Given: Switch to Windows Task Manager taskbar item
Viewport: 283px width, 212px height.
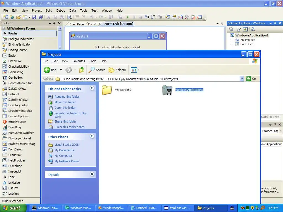Looking at the screenshot, I should point(46,208).
